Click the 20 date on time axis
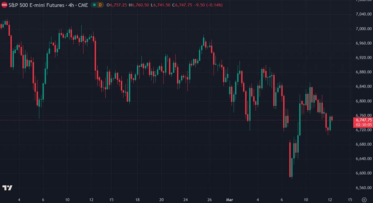 click(x=161, y=200)
